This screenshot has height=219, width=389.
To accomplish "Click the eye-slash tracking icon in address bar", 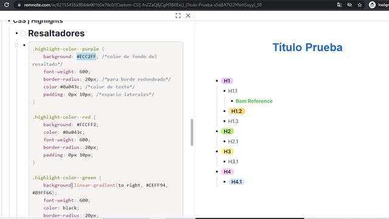I will [349, 5].
